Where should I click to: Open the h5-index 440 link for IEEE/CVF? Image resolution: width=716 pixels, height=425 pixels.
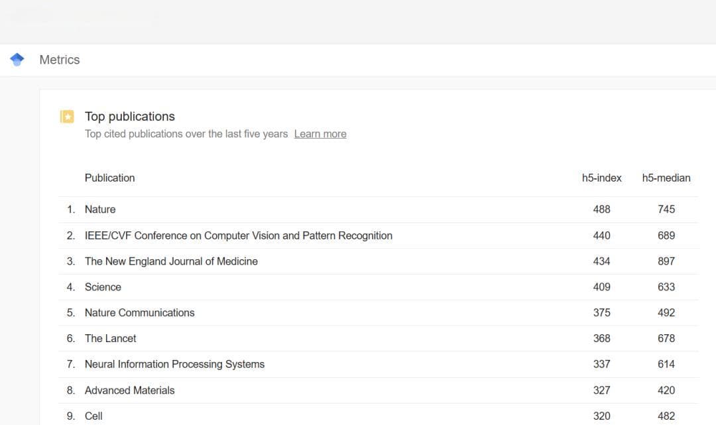(x=601, y=235)
